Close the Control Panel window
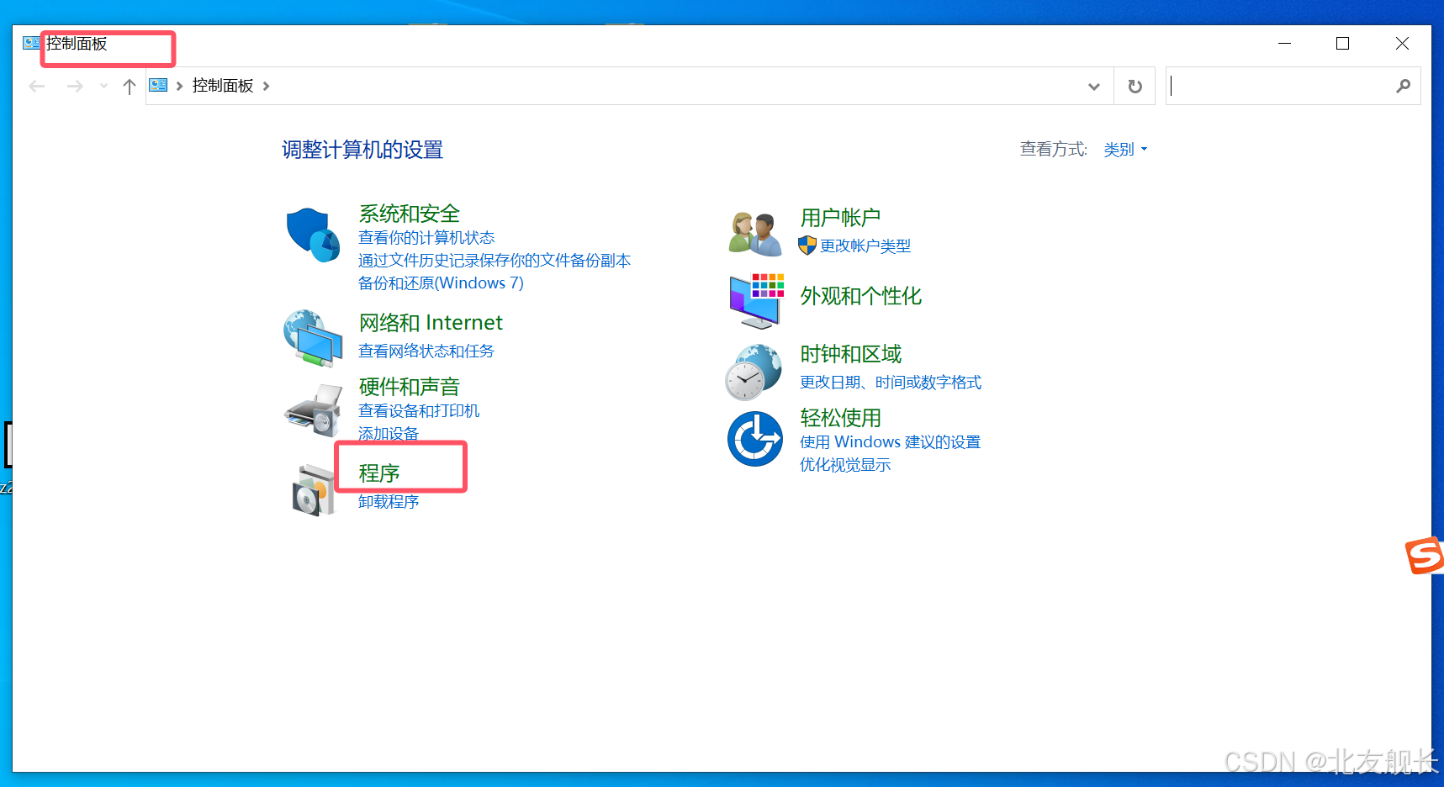 [x=1402, y=44]
